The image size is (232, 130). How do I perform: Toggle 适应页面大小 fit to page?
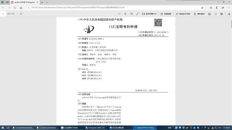point(149,14)
